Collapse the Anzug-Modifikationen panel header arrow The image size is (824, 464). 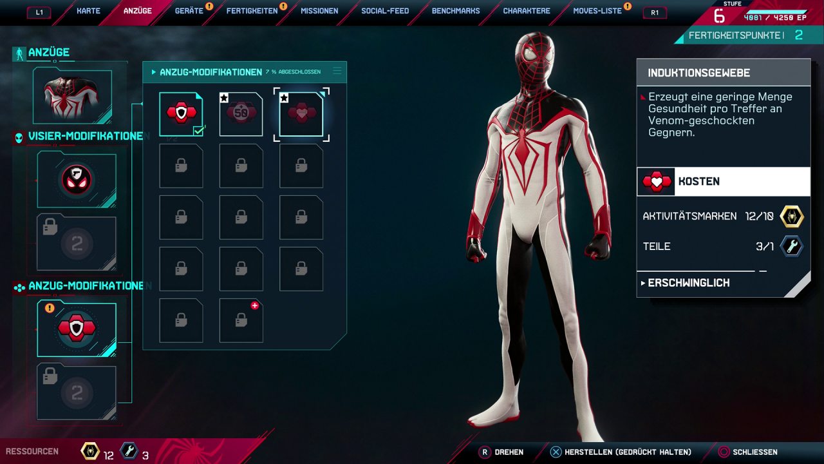pos(154,72)
